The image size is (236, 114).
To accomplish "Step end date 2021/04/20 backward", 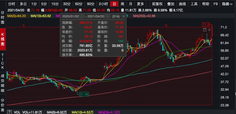I will click(x=106, y=16).
